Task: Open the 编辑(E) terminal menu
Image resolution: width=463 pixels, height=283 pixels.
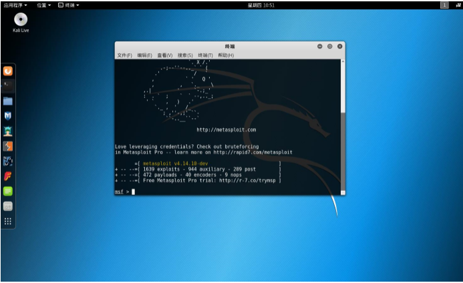Action: pyautogui.click(x=145, y=55)
